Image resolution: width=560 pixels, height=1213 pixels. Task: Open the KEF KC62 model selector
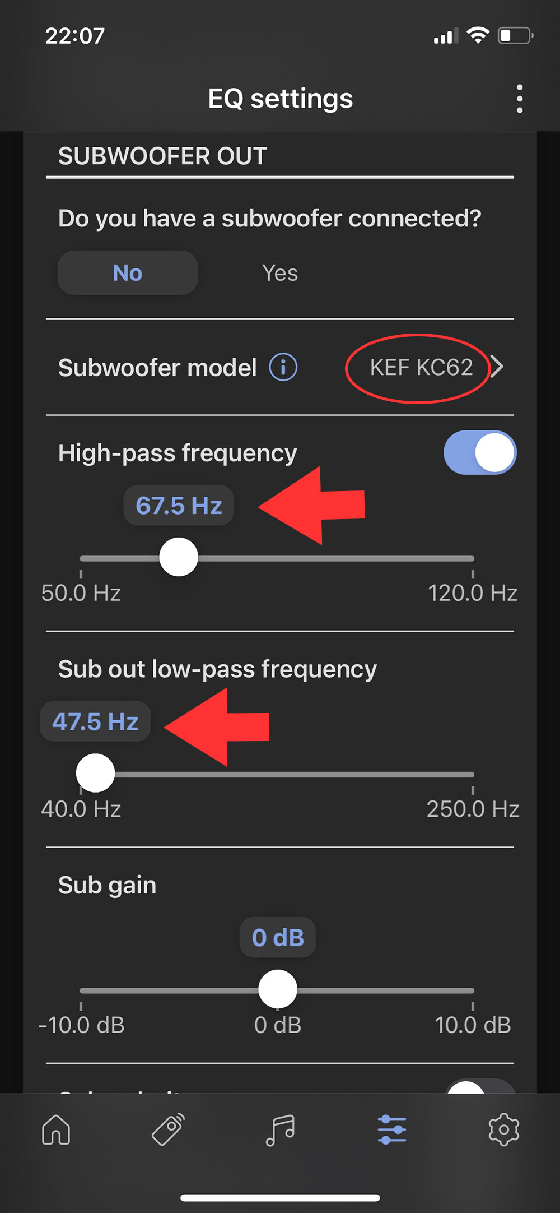pos(421,368)
